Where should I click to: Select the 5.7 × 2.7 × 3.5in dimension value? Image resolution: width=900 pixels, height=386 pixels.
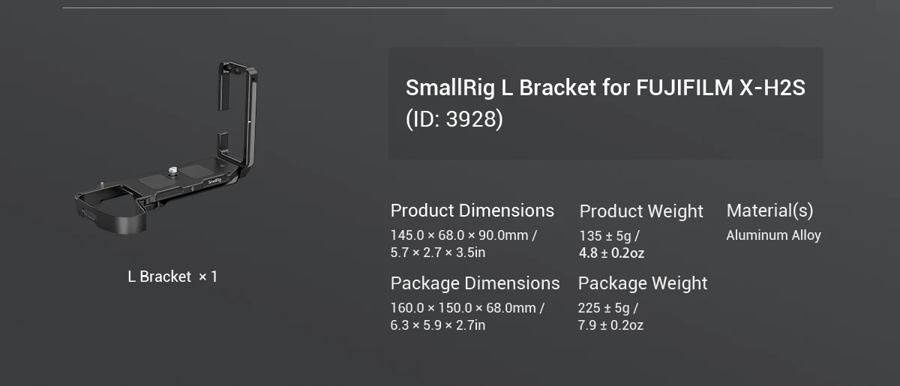pyautogui.click(x=437, y=253)
